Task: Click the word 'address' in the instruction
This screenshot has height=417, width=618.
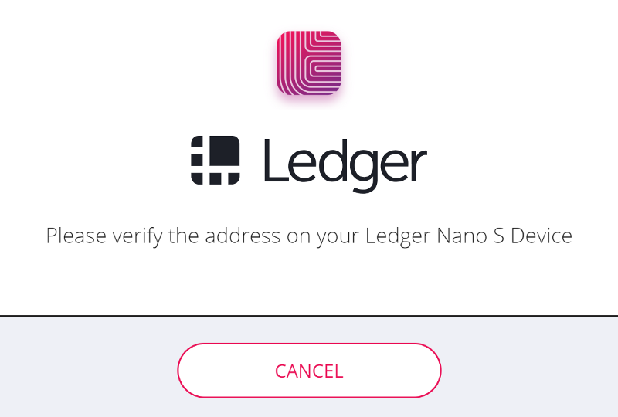Action: (243, 236)
